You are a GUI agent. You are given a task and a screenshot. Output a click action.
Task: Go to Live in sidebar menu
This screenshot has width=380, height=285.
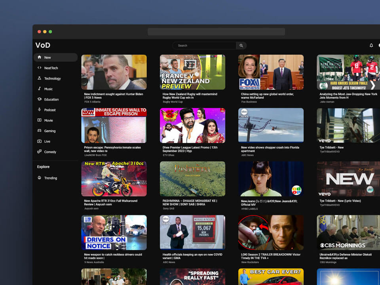[x=47, y=141]
